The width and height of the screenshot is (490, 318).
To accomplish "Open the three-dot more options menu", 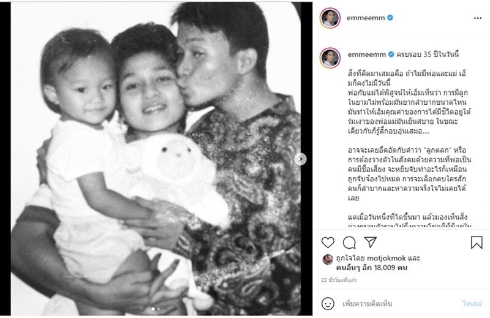I will (x=478, y=18).
